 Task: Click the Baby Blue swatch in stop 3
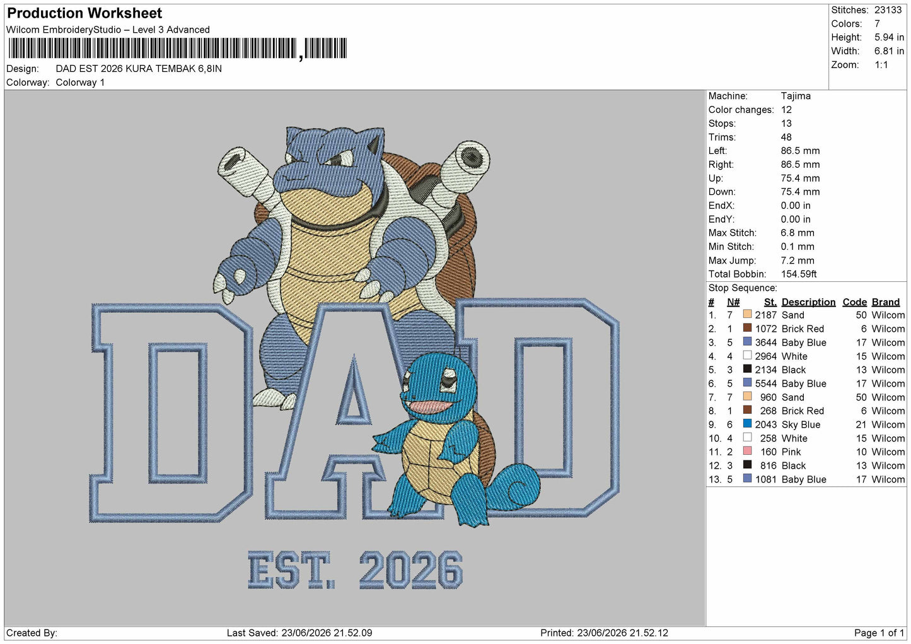click(747, 342)
